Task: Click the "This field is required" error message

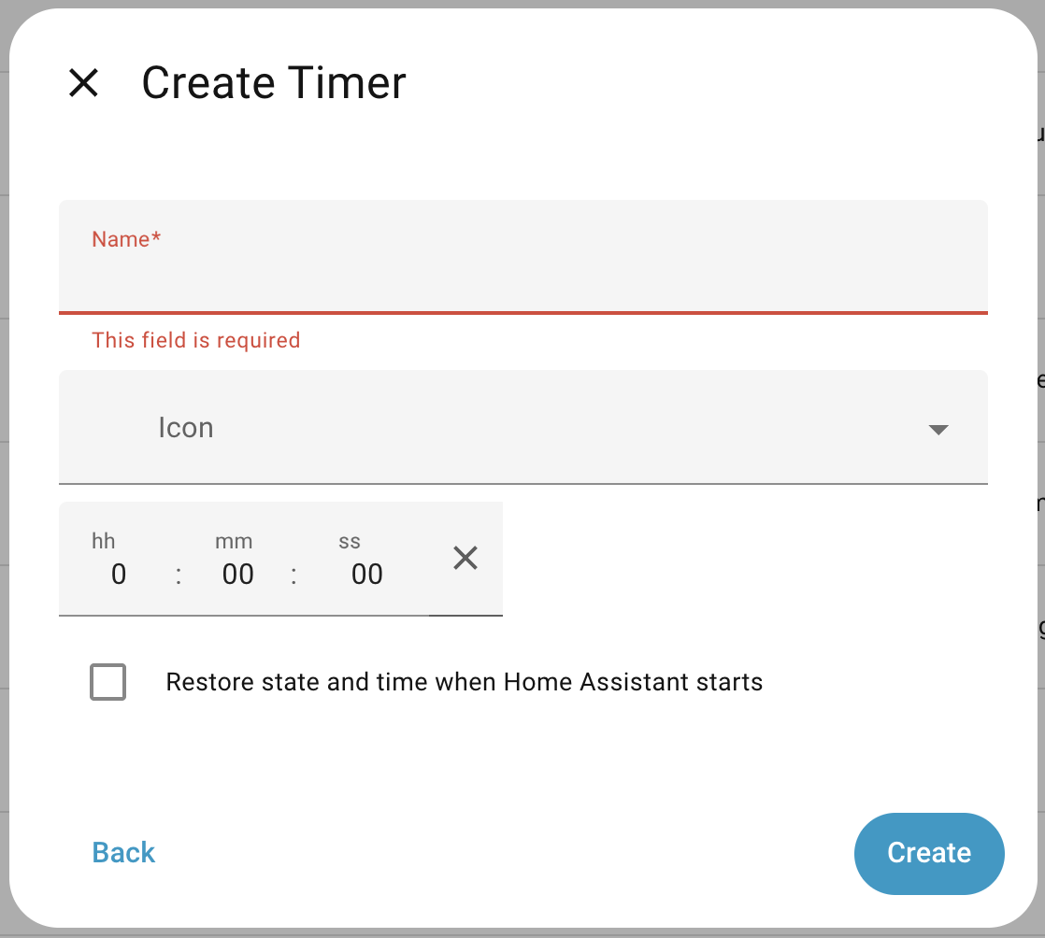Action: [x=195, y=340]
